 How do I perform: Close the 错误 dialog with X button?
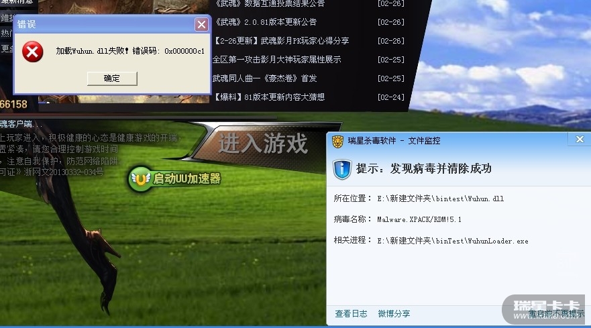coord(201,25)
